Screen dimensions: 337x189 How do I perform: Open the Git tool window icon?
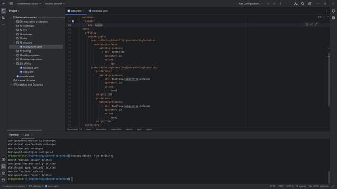(x=4, y=180)
